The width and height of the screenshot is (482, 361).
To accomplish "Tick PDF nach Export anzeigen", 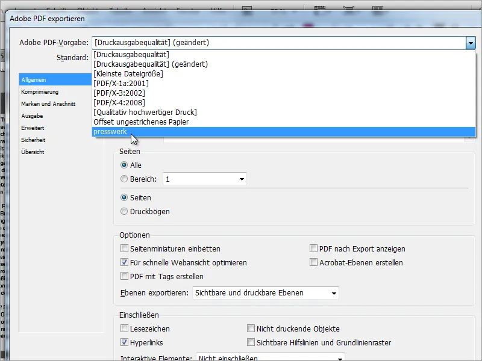I will pos(313,248).
